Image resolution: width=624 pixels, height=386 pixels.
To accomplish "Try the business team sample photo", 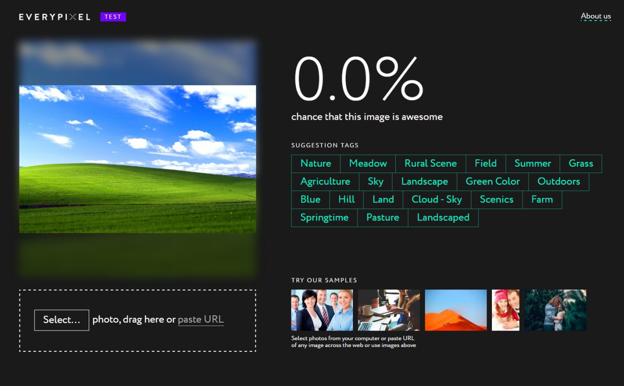I will 322,310.
